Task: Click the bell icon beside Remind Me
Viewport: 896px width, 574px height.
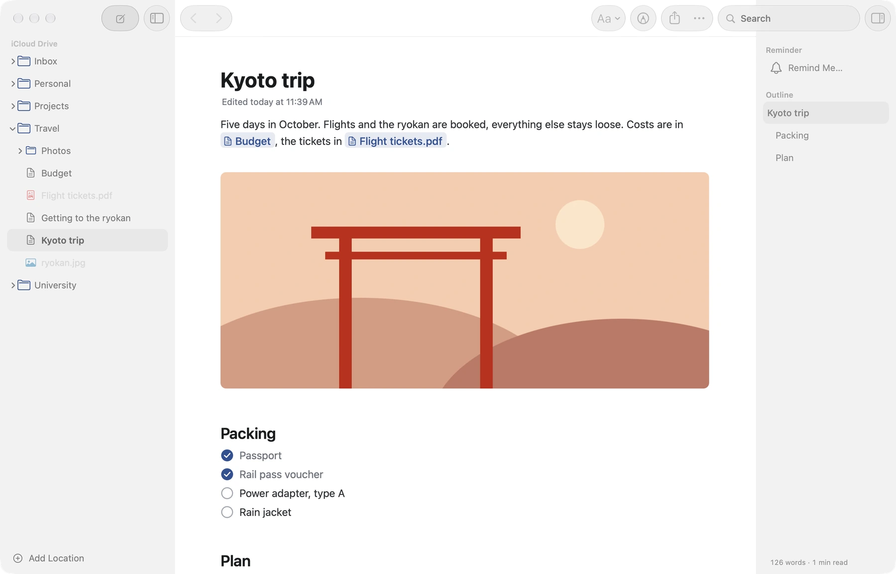Action: [x=776, y=68]
